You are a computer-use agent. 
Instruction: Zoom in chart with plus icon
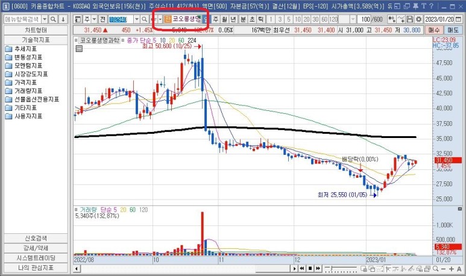point(452,269)
